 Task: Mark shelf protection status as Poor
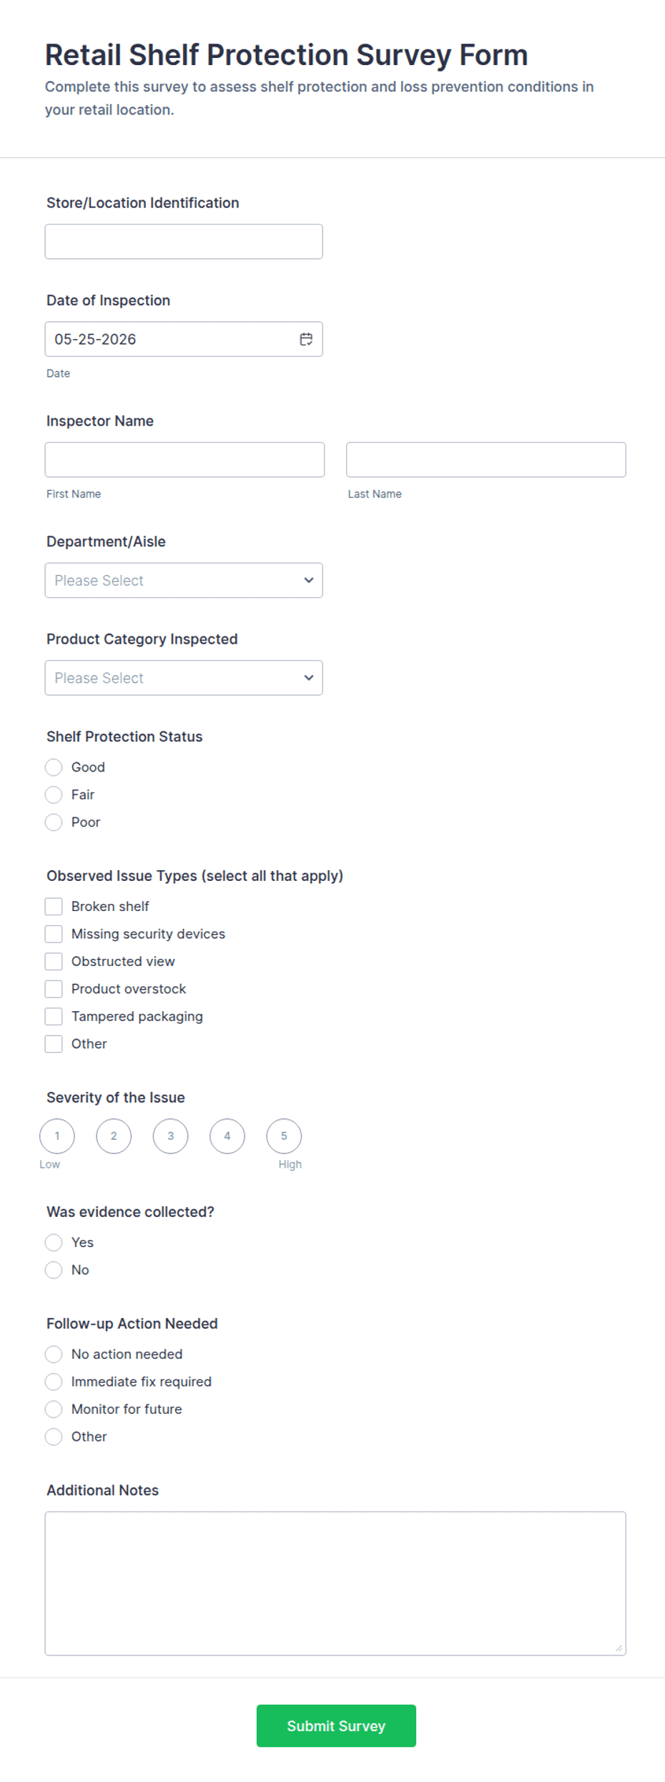54,822
